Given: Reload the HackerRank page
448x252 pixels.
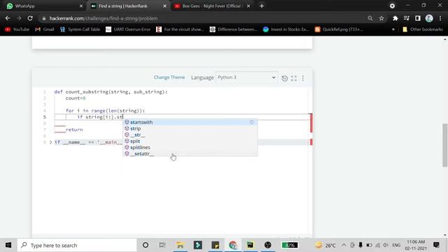Looking at the screenshot, I should (30, 18).
